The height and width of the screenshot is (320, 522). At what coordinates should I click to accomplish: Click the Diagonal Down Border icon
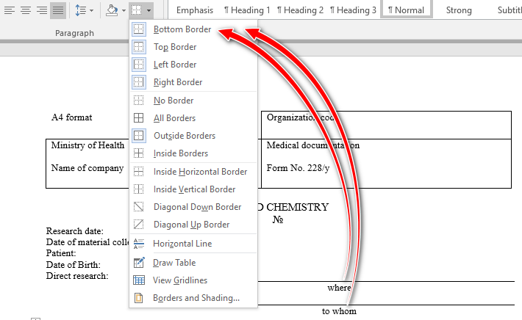(139, 207)
